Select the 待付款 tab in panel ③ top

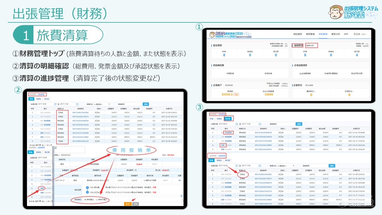(228, 119)
